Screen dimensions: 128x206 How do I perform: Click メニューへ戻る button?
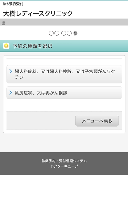[x=97, y=121]
